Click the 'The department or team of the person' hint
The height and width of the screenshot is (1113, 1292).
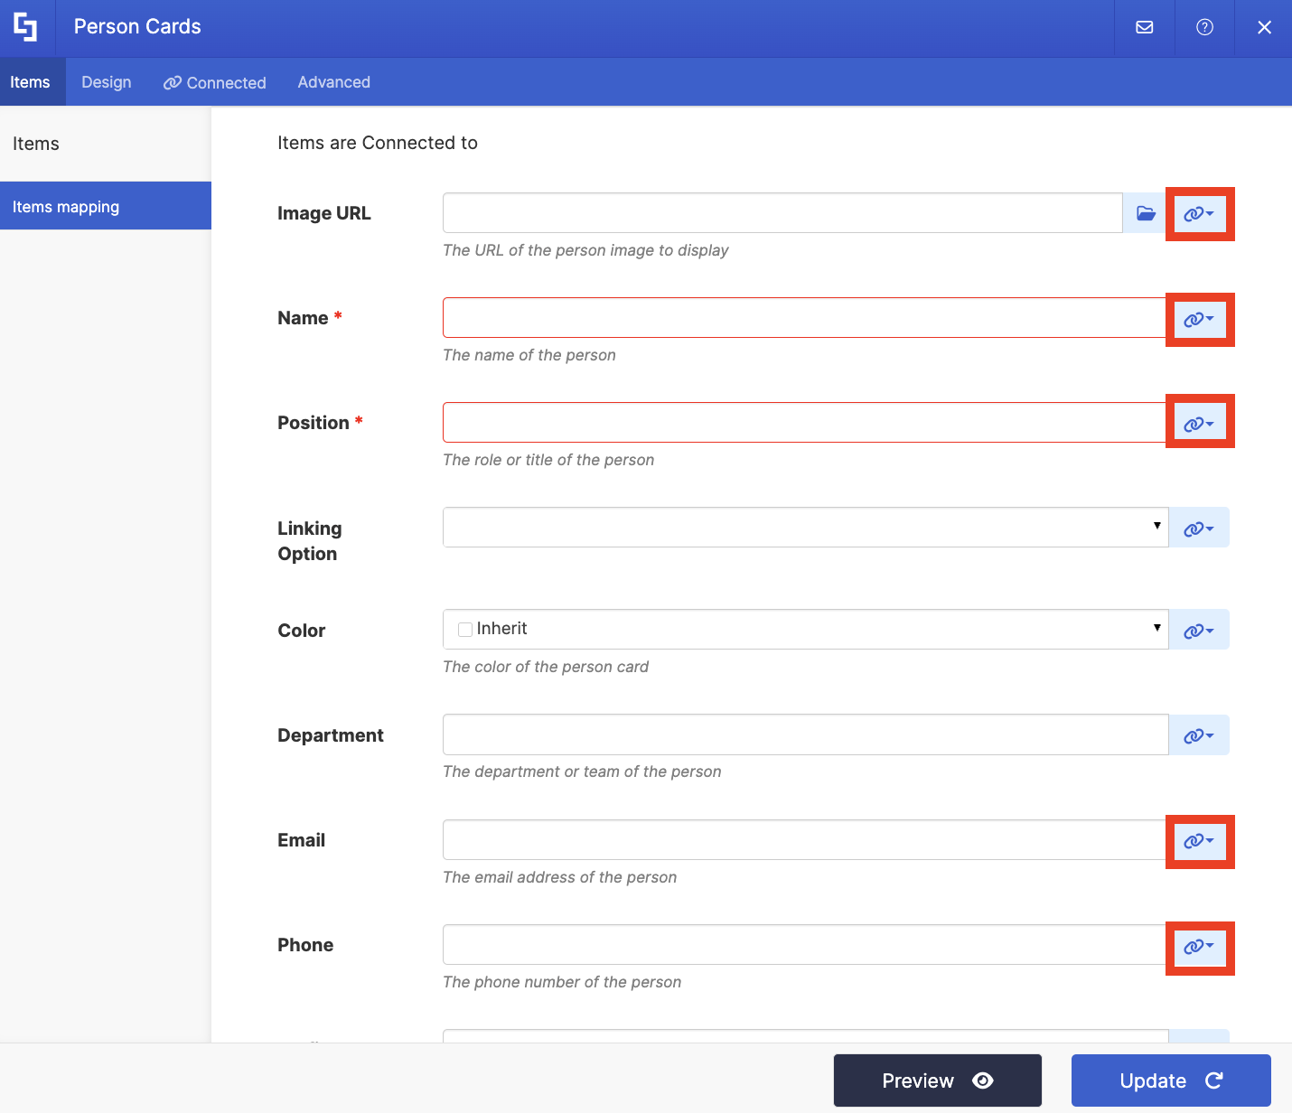tap(582, 772)
